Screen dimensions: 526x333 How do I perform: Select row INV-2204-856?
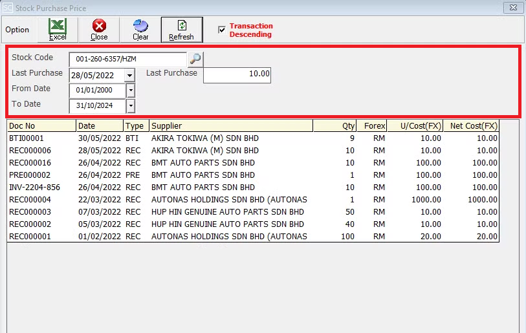(253, 187)
